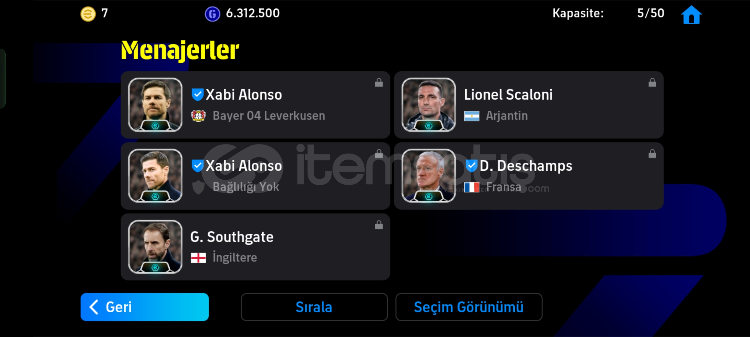The image size is (750, 337).
Task: Tap the grey shield next to Bağlılığı Yok
Action: click(x=198, y=187)
